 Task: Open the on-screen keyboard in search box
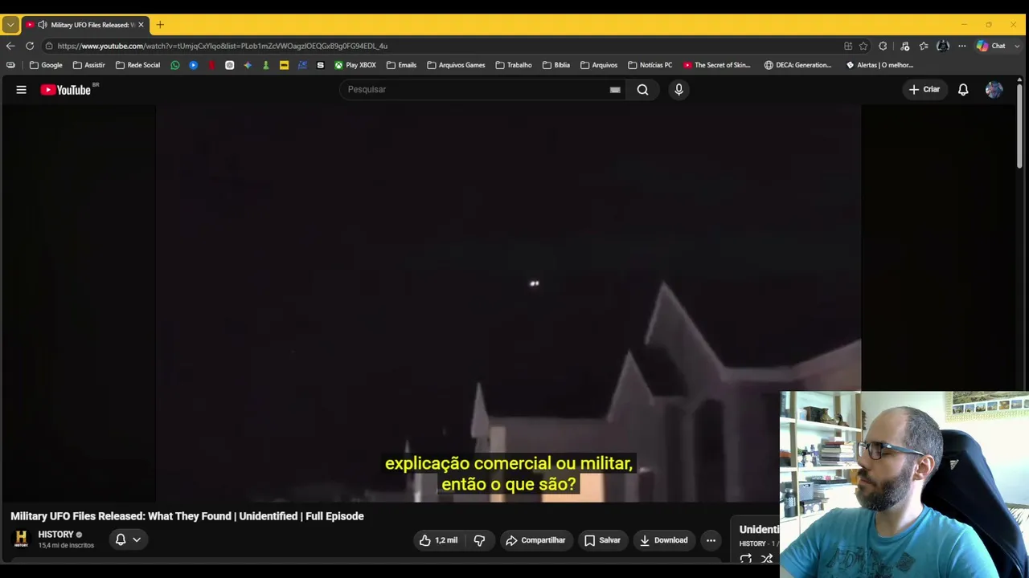pyautogui.click(x=615, y=90)
